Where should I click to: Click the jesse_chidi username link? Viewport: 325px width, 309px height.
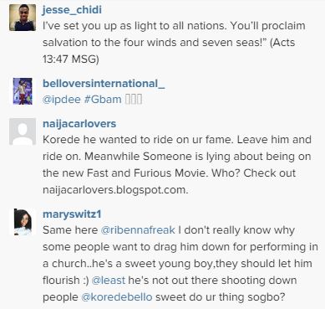(72, 10)
